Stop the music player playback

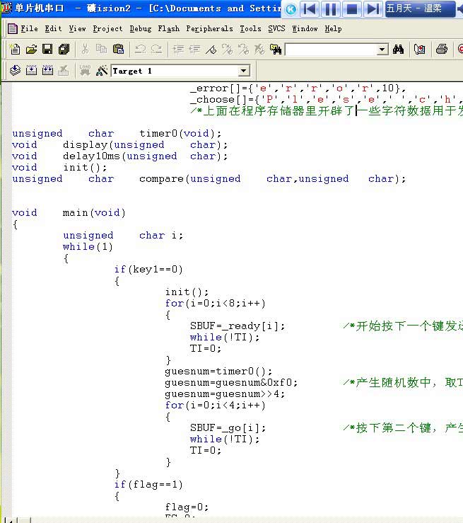(x=351, y=9)
